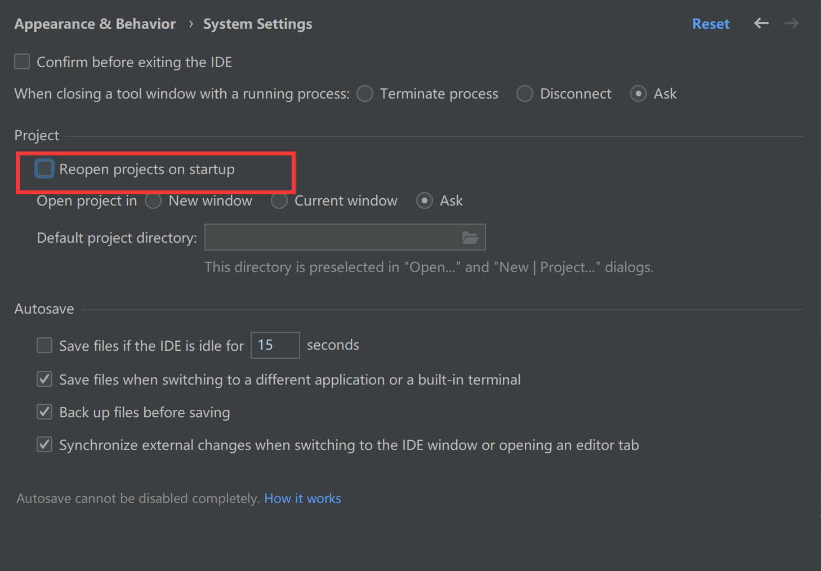The height and width of the screenshot is (571, 821).
Task: Choose open project in New window
Action: (153, 200)
